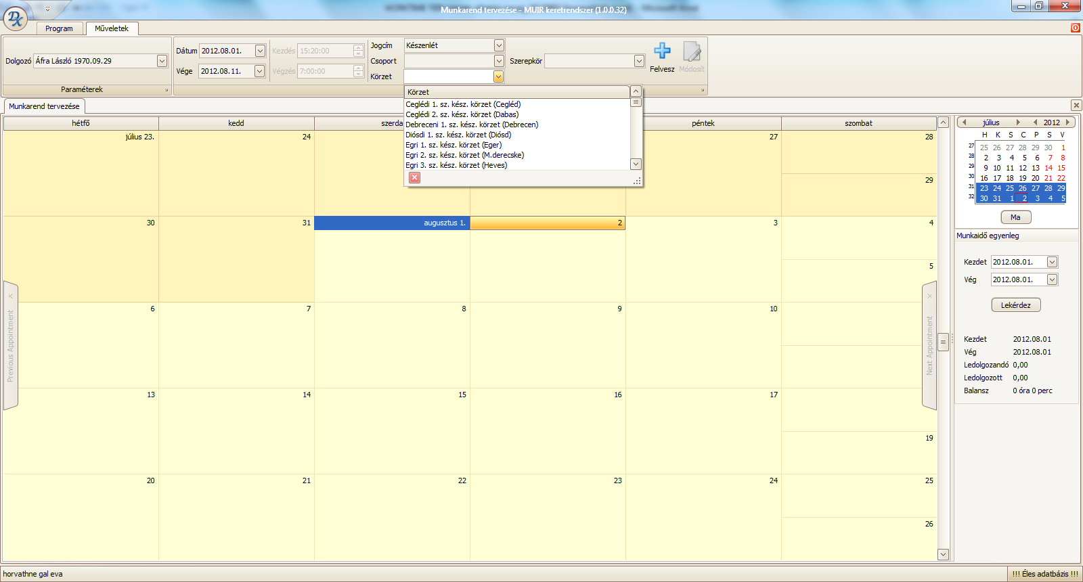Select Egri 3. sz. kész. körzet (Heves)

point(517,165)
